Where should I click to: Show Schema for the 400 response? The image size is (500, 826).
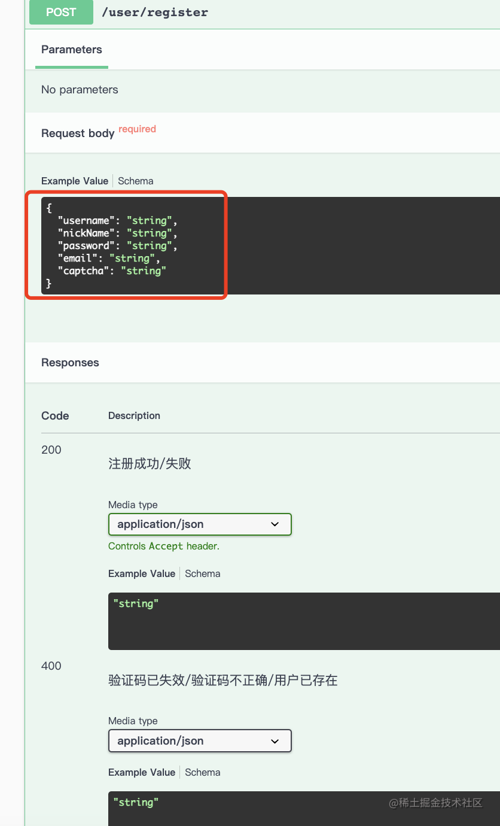point(203,772)
